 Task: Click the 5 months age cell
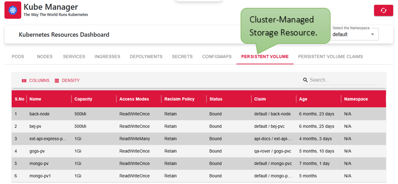(x=308, y=176)
